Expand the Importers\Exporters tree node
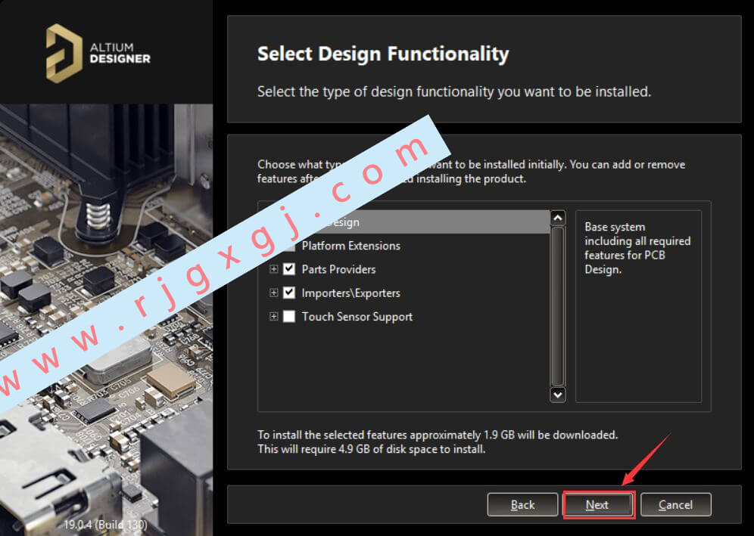Image resolution: width=754 pixels, height=536 pixels. [273, 293]
